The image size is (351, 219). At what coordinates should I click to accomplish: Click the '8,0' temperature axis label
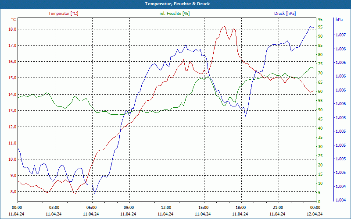(13, 192)
